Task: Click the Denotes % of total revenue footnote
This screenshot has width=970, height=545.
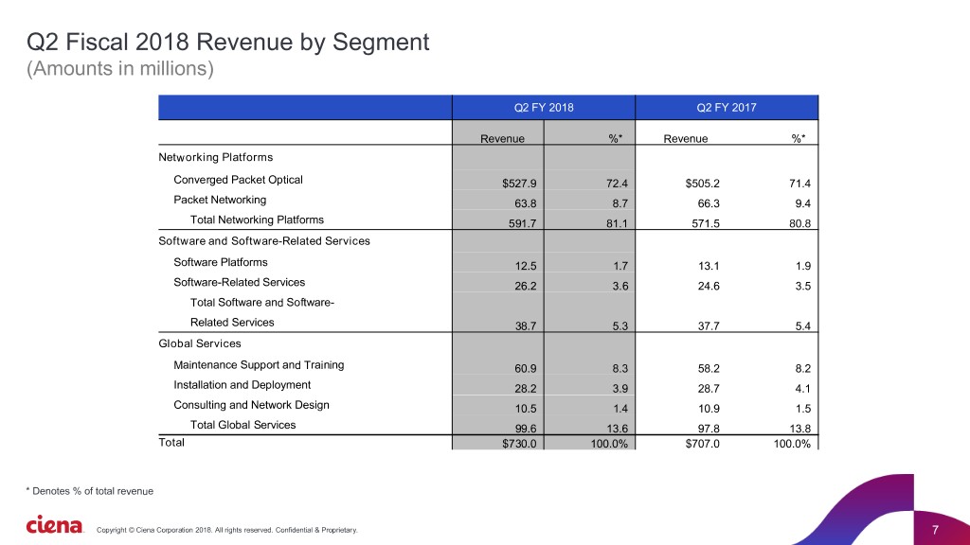Action: click(x=89, y=490)
